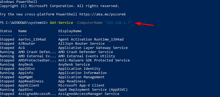The width and height of the screenshot is (220, 97).
Task: Click the https://aka.ms/pscore6 link text
Action: coord(103,14)
